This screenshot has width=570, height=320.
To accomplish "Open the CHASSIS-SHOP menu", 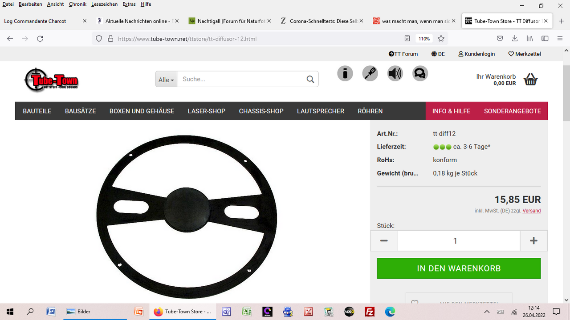I will pyautogui.click(x=261, y=111).
